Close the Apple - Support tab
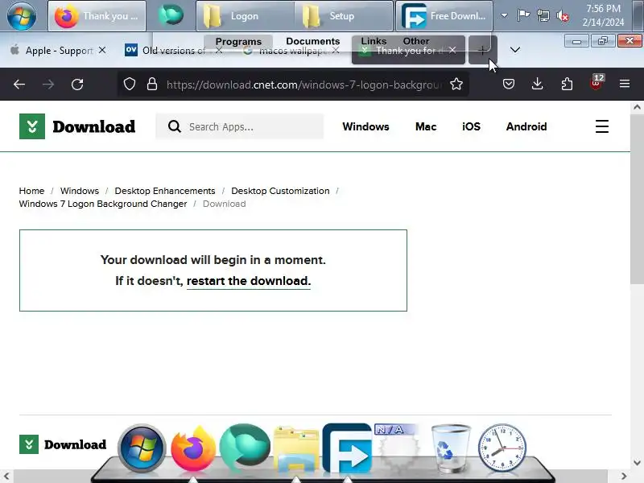644x483 pixels. click(102, 50)
